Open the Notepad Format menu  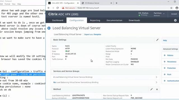(x=7, y=4)
